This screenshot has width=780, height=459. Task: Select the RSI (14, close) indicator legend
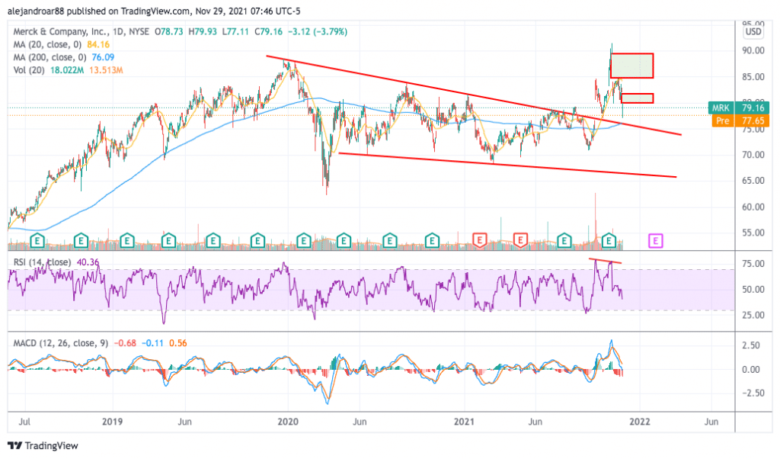(41, 262)
